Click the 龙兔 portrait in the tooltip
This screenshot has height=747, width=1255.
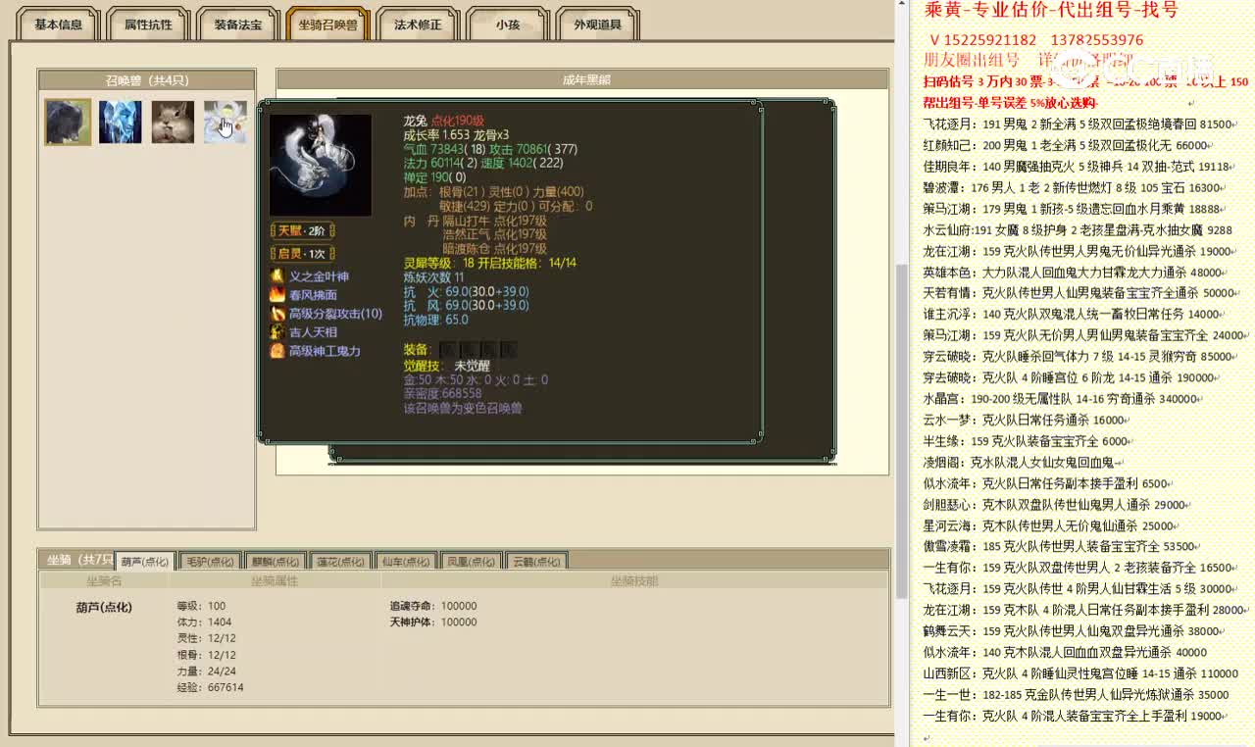pos(321,165)
